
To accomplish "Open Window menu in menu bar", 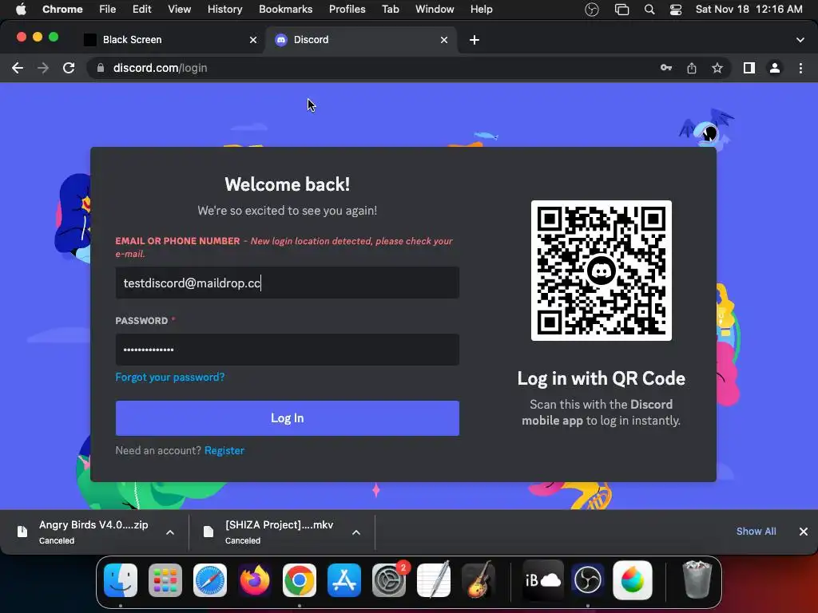I will point(435,10).
